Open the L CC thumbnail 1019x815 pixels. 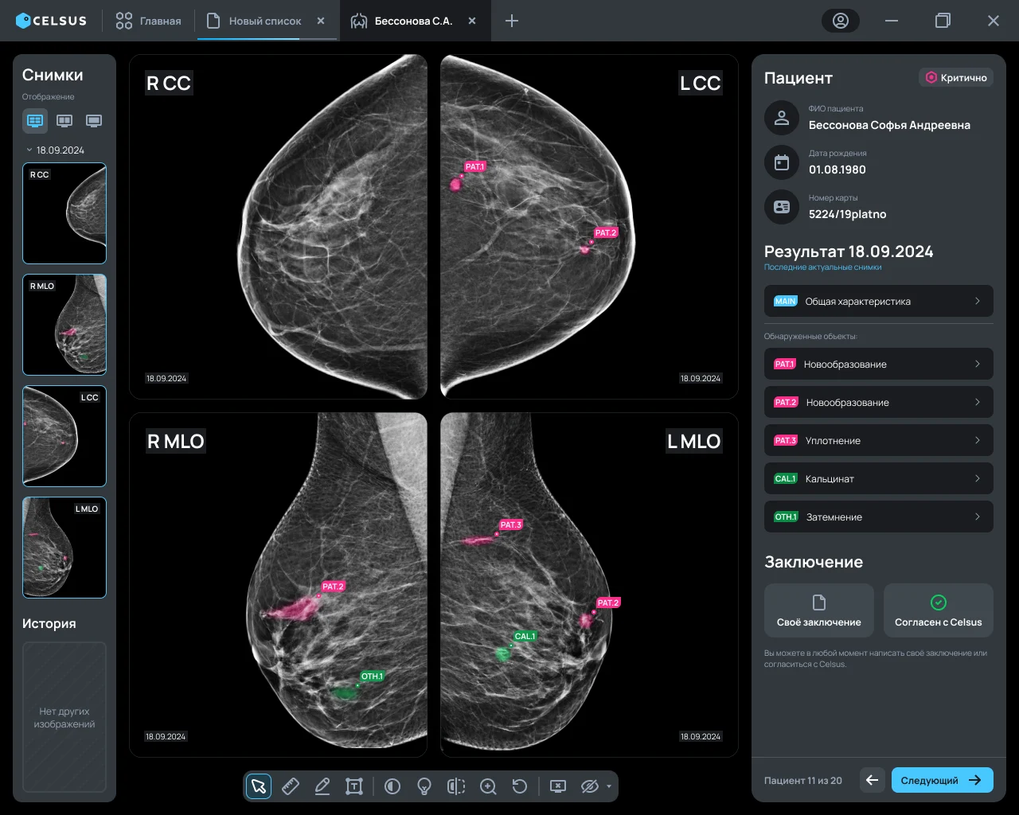64,436
